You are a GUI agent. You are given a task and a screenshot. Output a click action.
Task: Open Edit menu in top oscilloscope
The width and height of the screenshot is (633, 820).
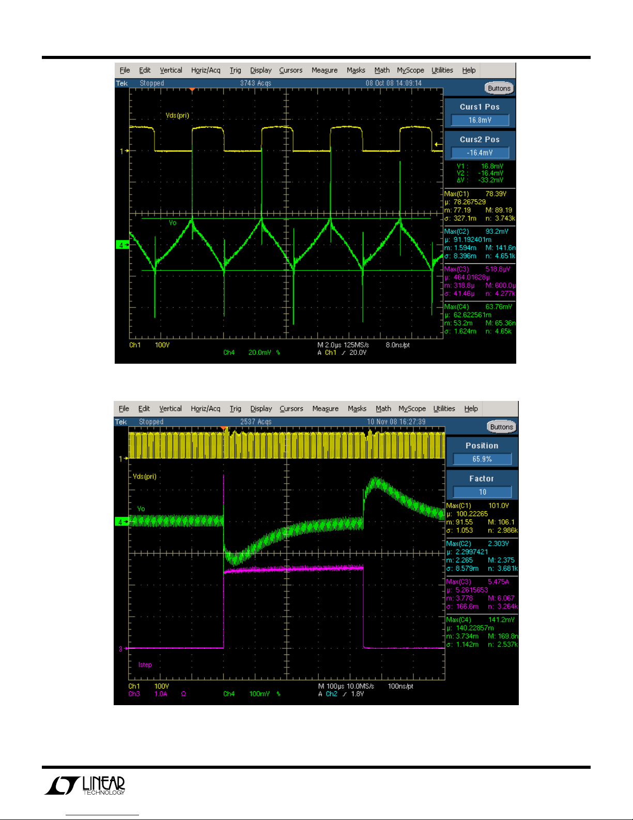[x=145, y=70]
